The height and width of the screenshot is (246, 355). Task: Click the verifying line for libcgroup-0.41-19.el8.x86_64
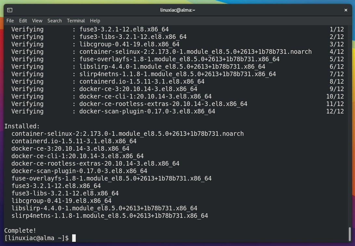point(177,44)
